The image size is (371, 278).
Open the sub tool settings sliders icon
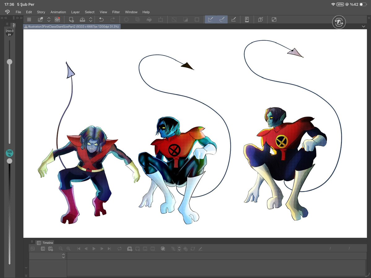click(14, 25)
